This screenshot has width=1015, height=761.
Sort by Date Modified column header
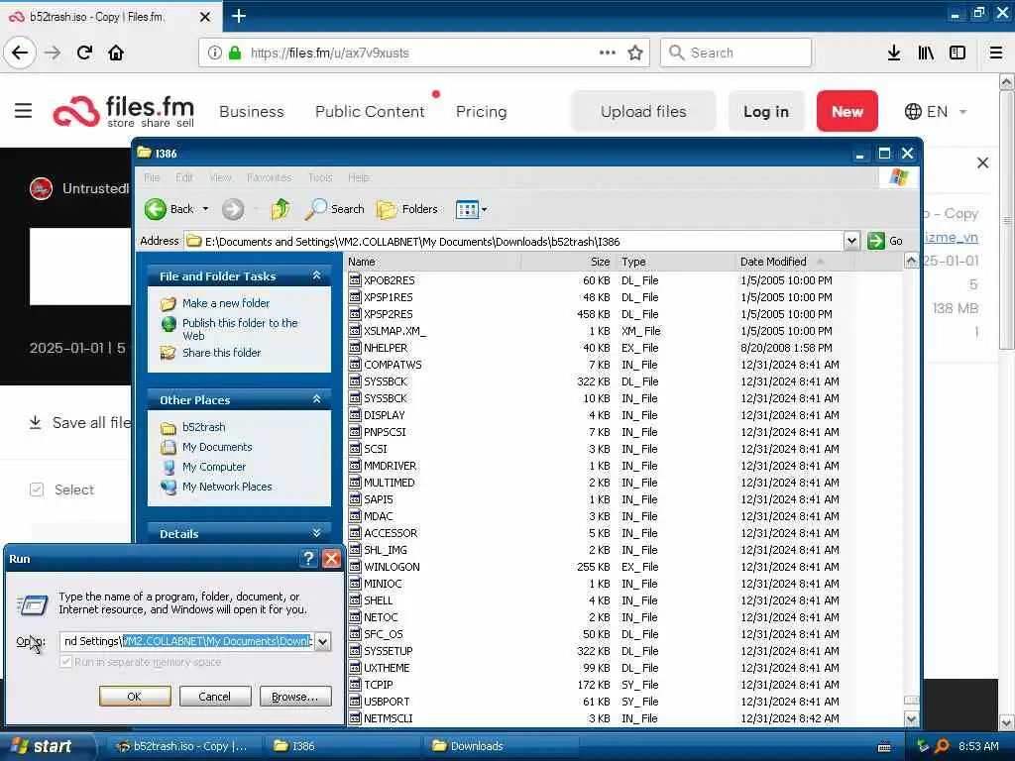pyautogui.click(x=795, y=262)
